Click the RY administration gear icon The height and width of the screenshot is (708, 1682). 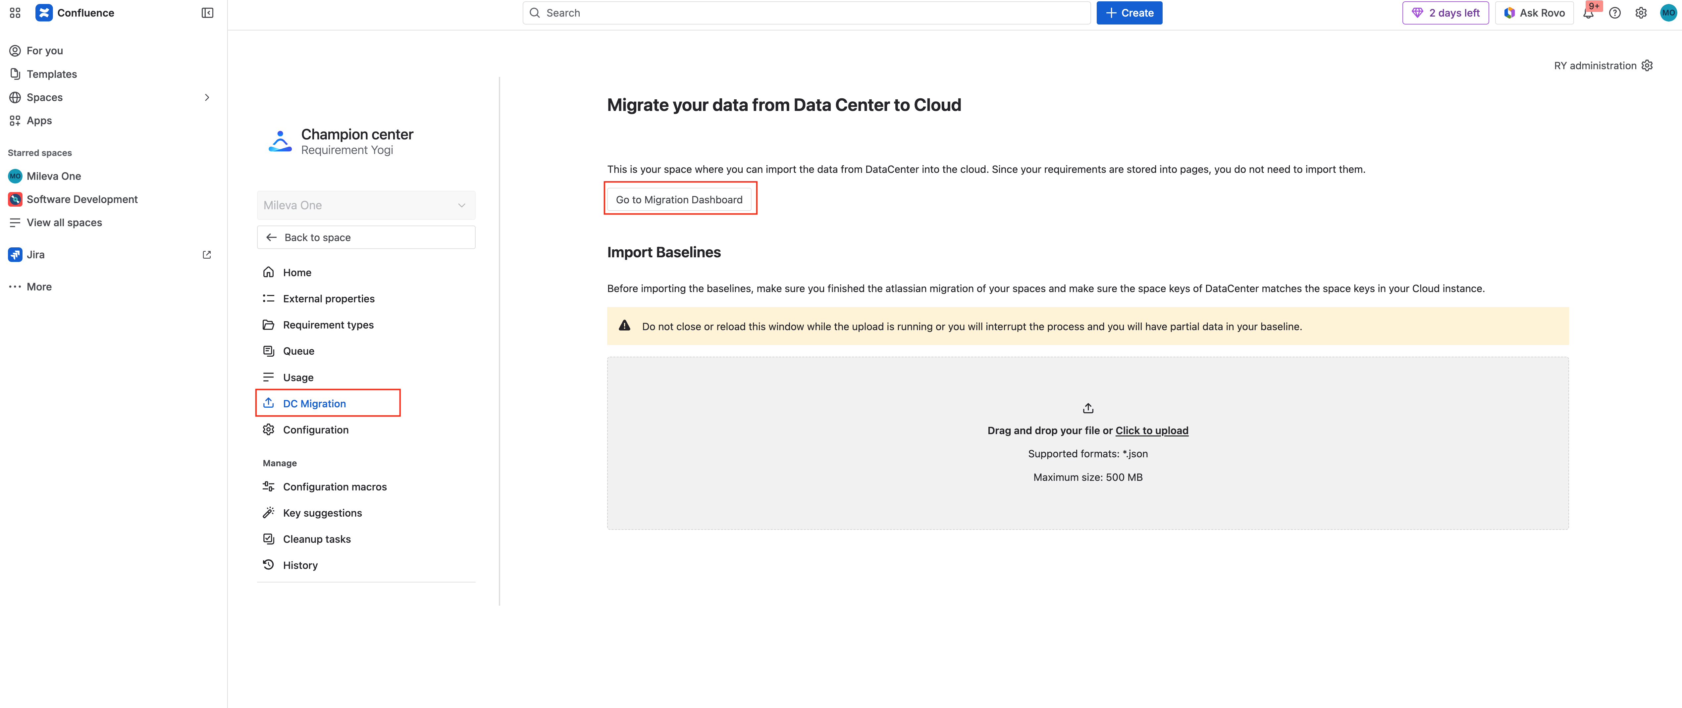(1648, 65)
